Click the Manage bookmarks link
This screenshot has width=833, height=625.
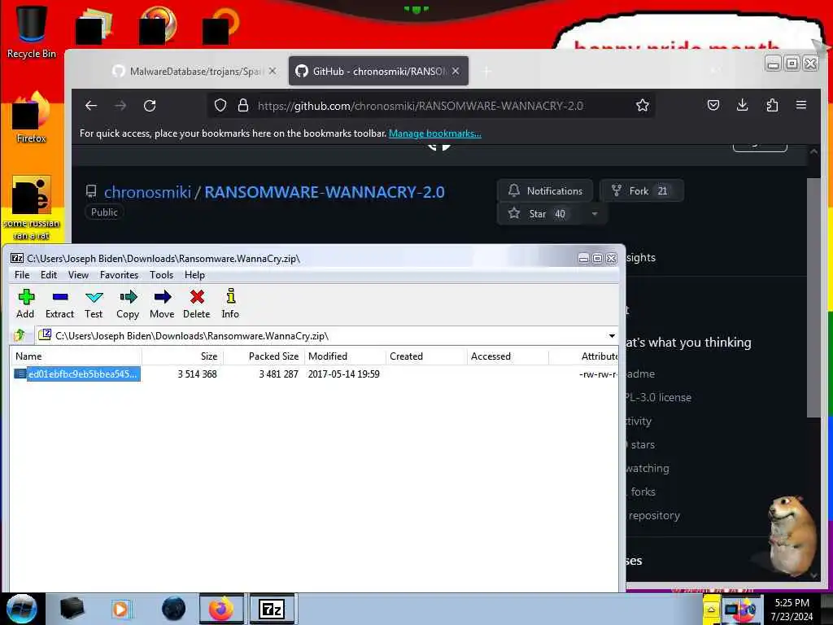click(435, 133)
